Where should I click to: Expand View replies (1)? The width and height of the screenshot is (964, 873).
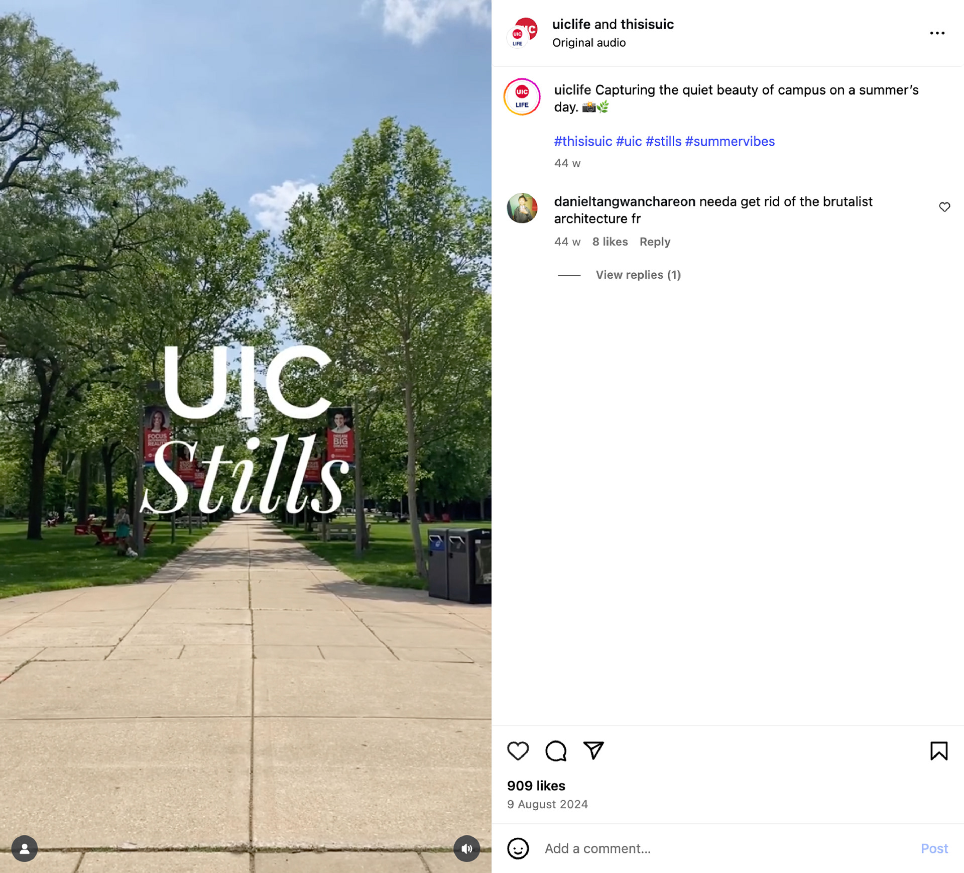[638, 275]
